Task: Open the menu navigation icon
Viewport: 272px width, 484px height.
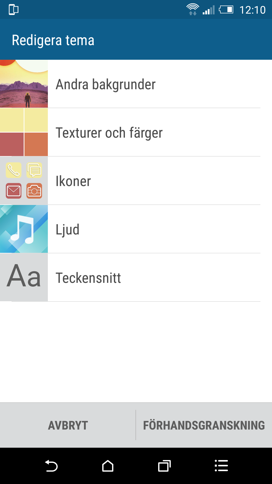Action: [x=221, y=466]
